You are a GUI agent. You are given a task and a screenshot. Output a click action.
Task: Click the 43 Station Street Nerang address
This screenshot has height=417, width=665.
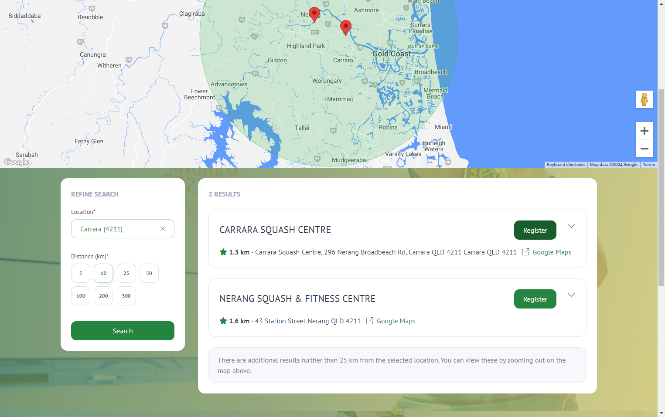pyautogui.click(x=308, y=321)
